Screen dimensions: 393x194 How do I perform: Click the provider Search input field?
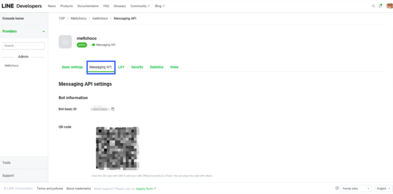click(x=23, y=46)
